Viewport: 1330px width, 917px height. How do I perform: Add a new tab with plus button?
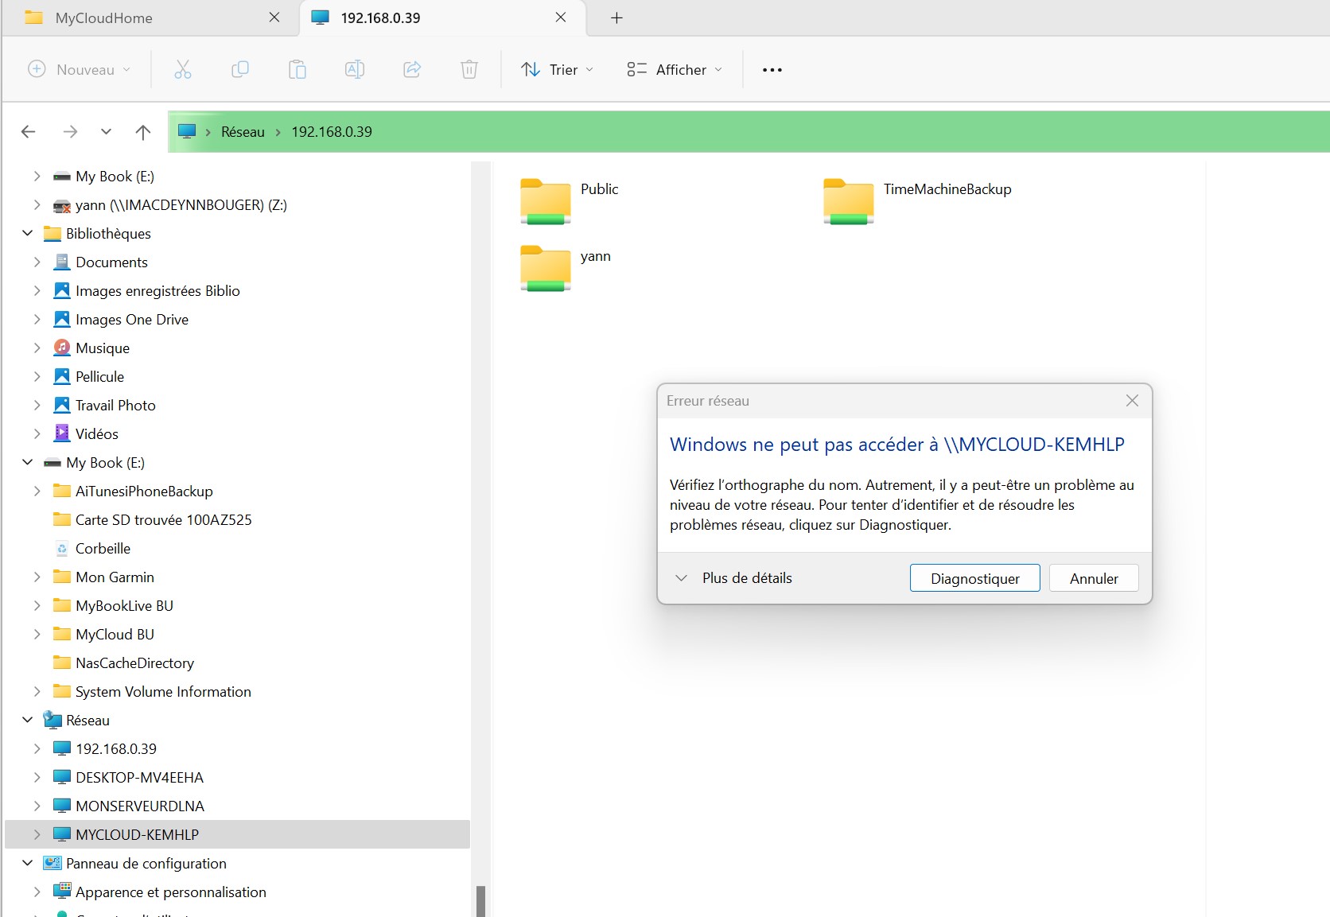pos(616,17)
